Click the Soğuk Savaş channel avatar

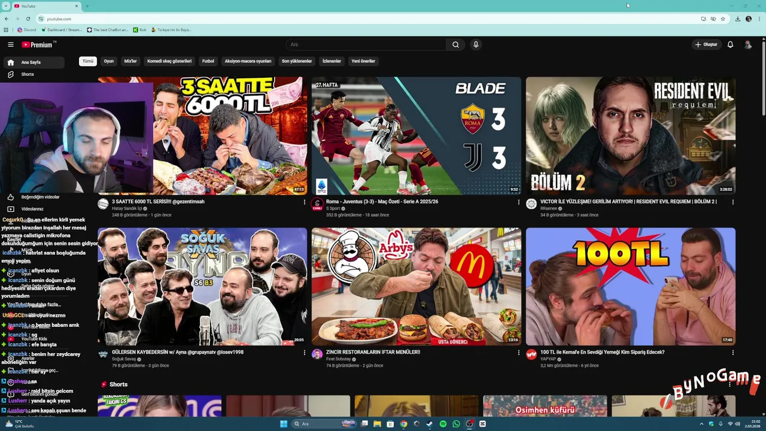pos(103,354)
